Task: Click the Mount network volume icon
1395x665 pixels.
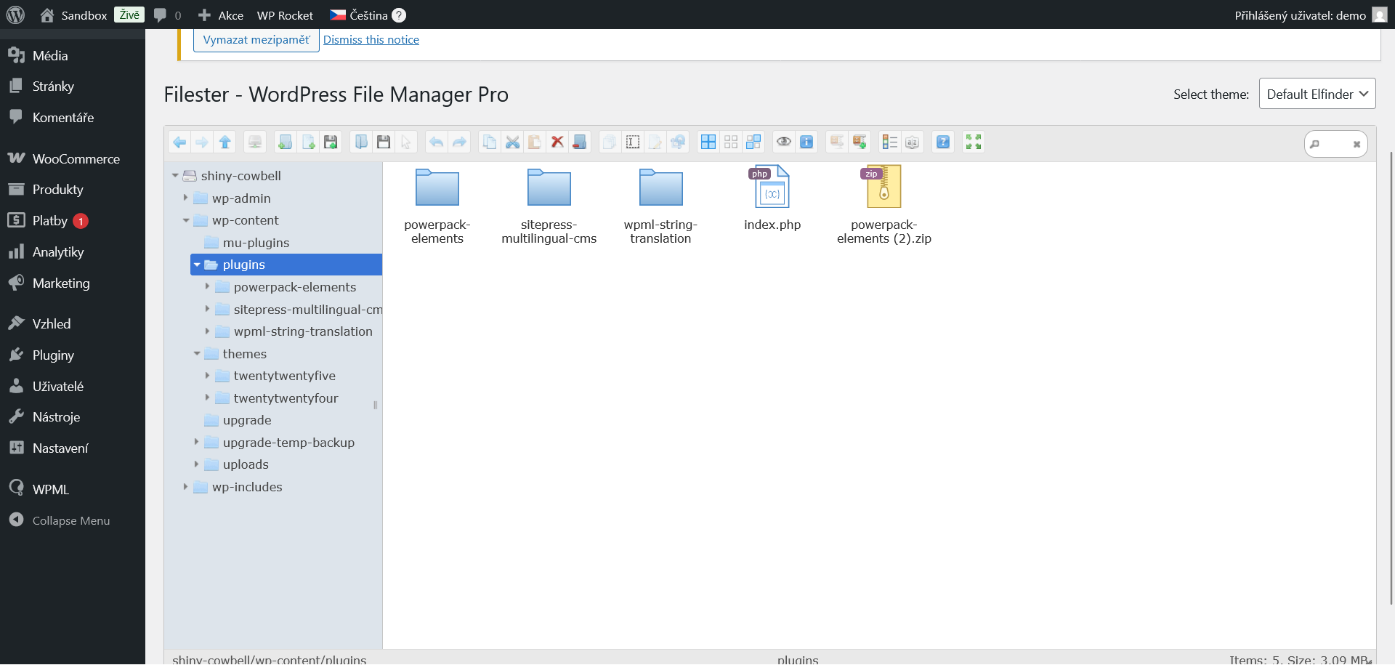Action: click(x=255, y=142)
